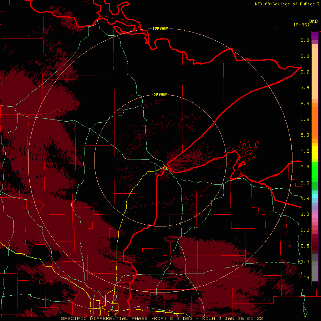The height and width of the screenshot is (321, 321).
Task: Click the Specific Differential Phase caption at the bottom
Action: (x=162, y=319)
